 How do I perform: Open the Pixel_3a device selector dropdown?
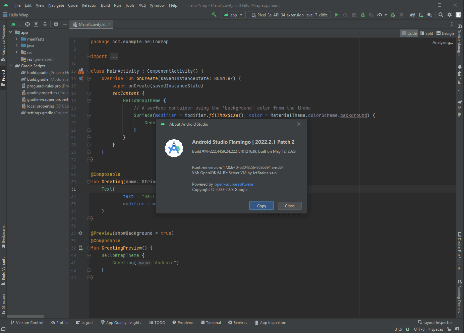[289, 15]
